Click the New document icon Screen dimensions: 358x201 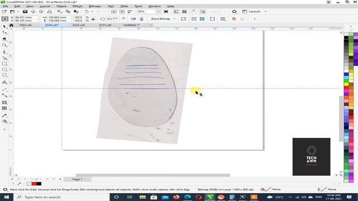click(x=4, y=11)
